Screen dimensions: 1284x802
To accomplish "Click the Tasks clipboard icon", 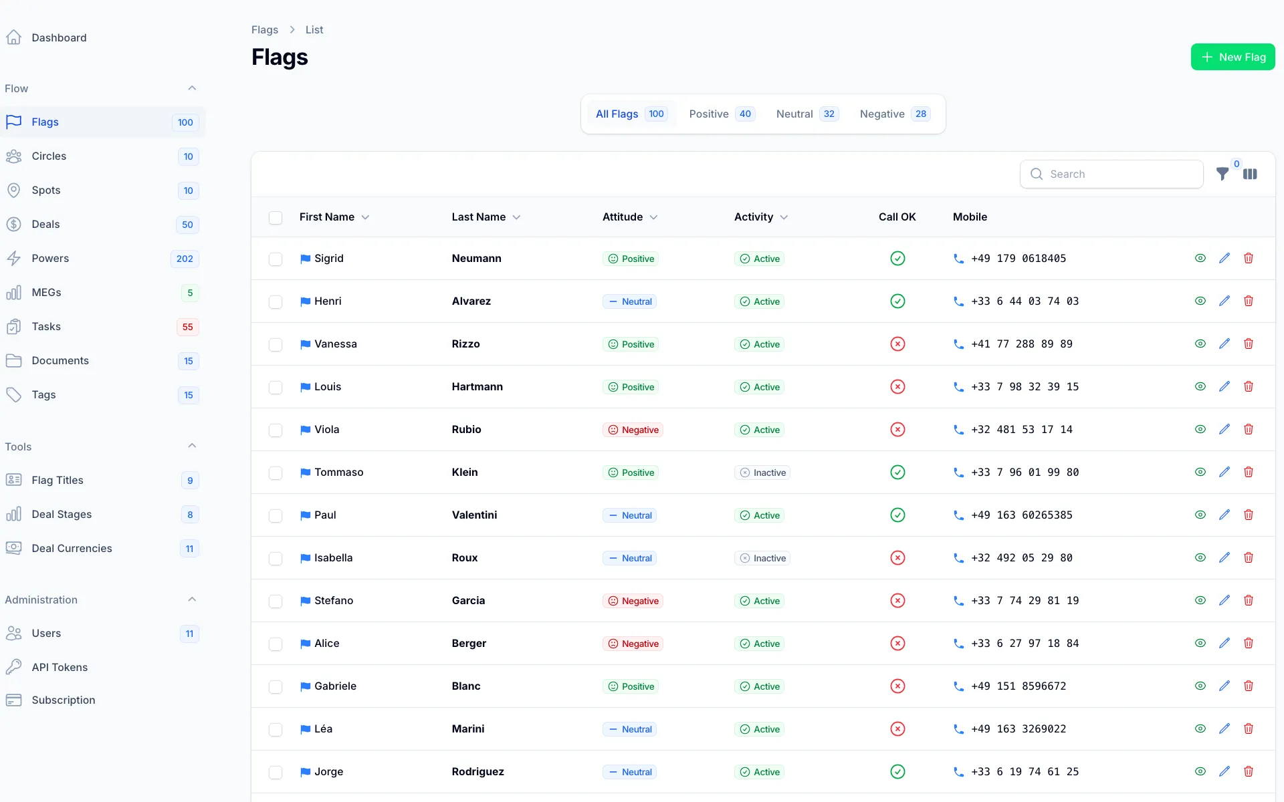I will (x=13, y=327).
